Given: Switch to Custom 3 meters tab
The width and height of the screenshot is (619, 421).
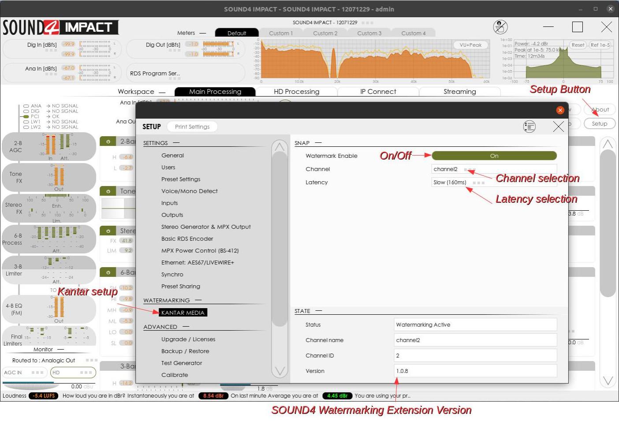Looking at the screenshot, I should coord(369,33).
